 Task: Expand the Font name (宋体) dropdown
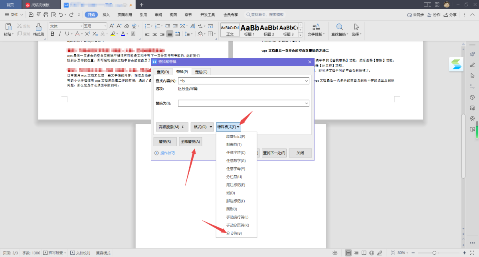[81, 26]
